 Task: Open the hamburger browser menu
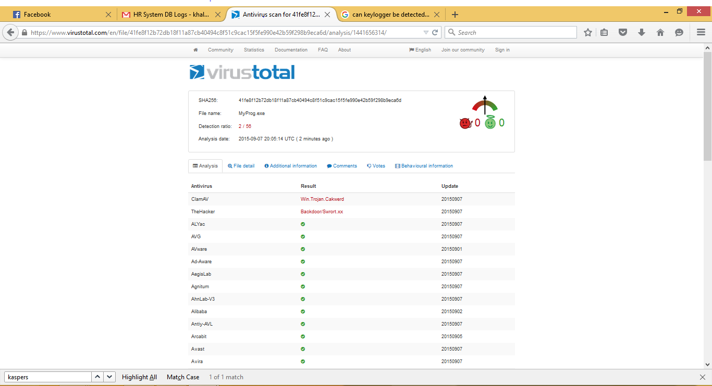pyautogui.click(x=701, y=32)
